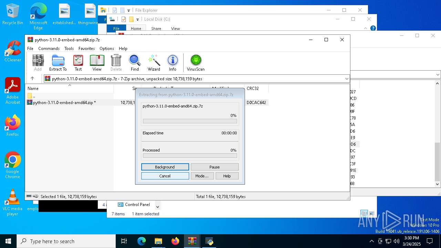
Task: Open Firefox from the taskbar
Action: (x=175, y=241)
